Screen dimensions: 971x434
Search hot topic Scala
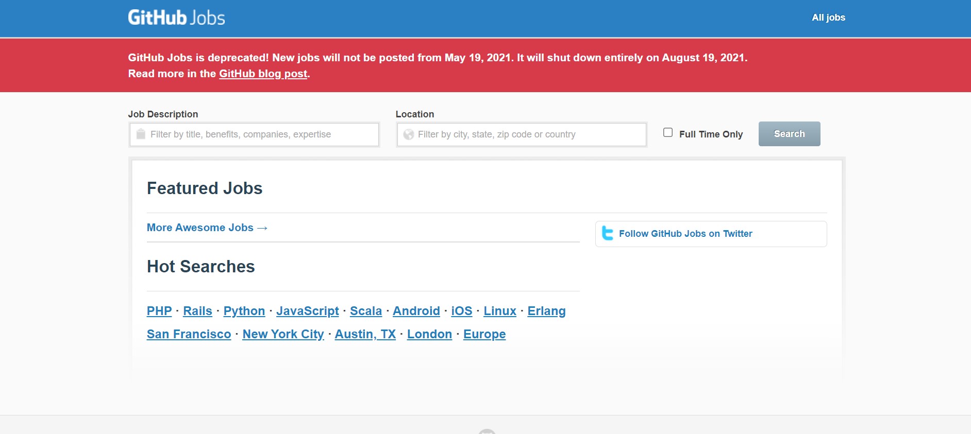tap(366, 311)
